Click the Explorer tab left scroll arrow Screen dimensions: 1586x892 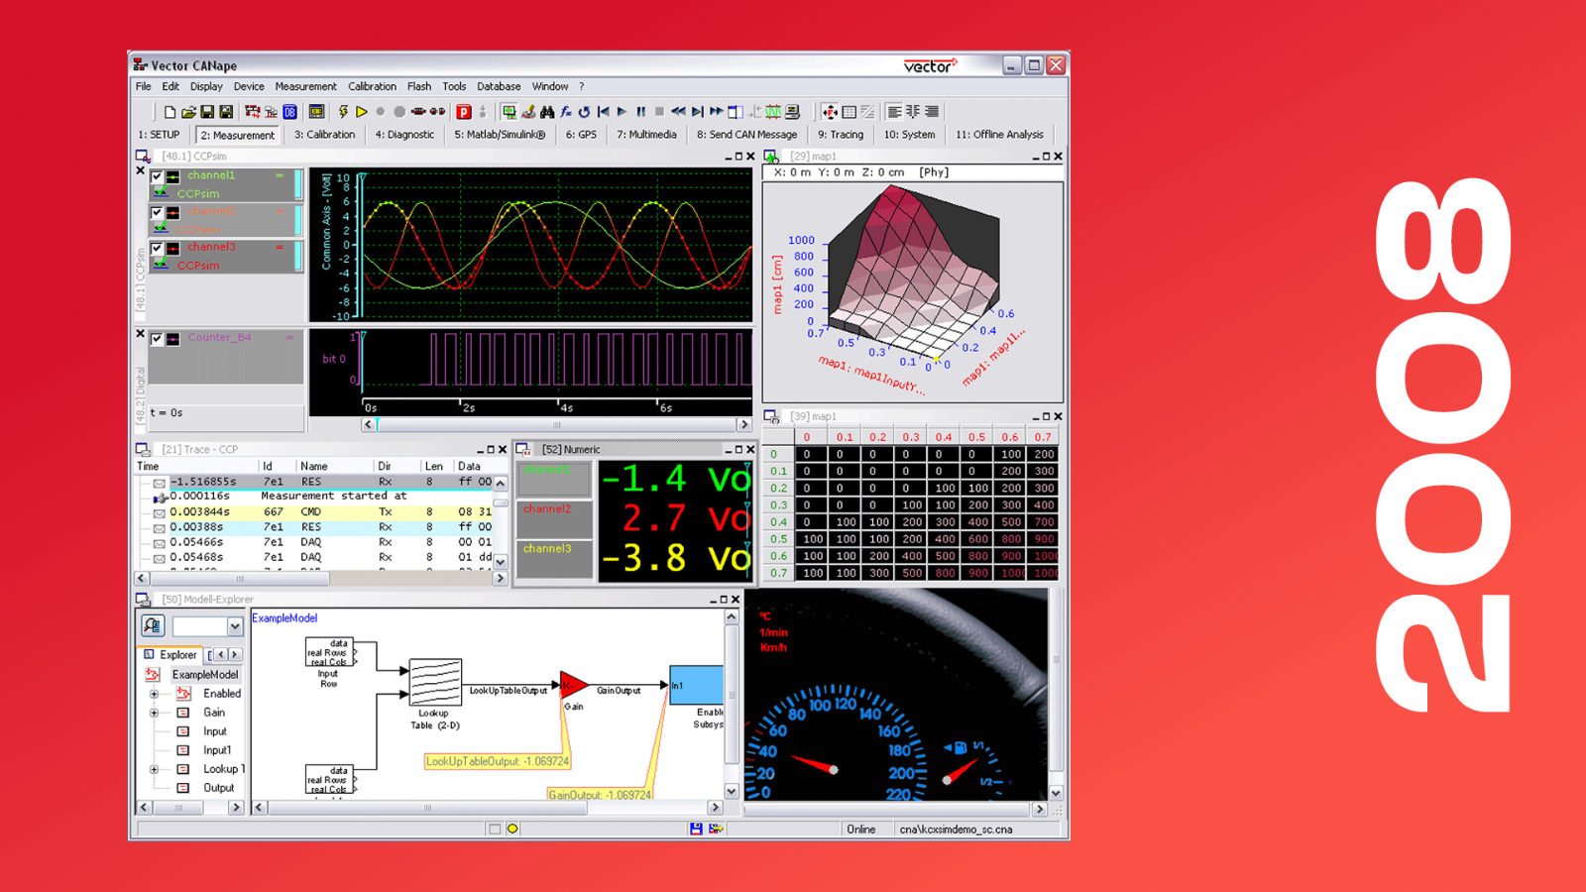click(220, 655)
